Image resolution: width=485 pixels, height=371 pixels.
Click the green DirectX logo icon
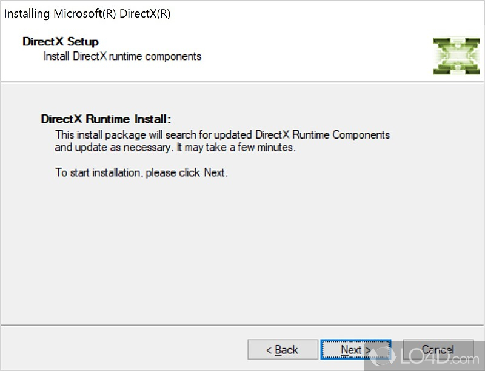[456, 56]
